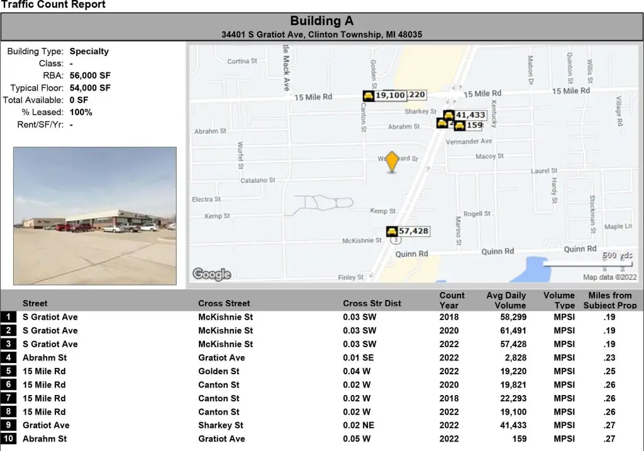The height and width of the screenshot is (451, 644).
Task: Select the row number 4 badge
Action: pos(9,357)
